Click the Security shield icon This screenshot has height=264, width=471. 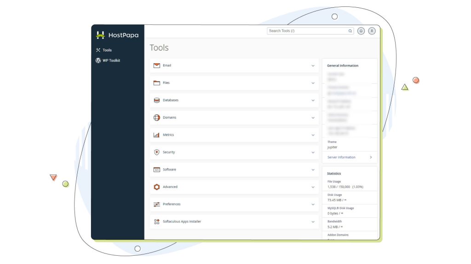coord(157,152)
